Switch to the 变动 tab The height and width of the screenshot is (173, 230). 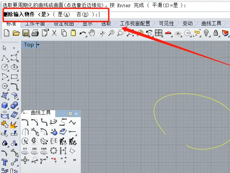tap(188, 23)
